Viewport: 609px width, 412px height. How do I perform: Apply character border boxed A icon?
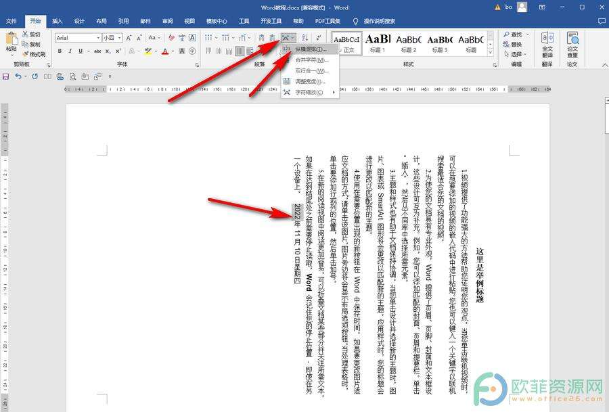(x=192, y=38)
